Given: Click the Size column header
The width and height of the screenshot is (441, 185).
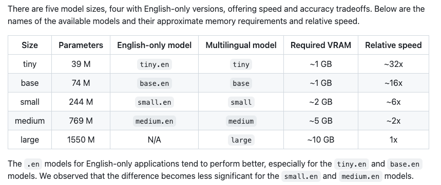Looking at the screenshot, I should click(30, 45).
